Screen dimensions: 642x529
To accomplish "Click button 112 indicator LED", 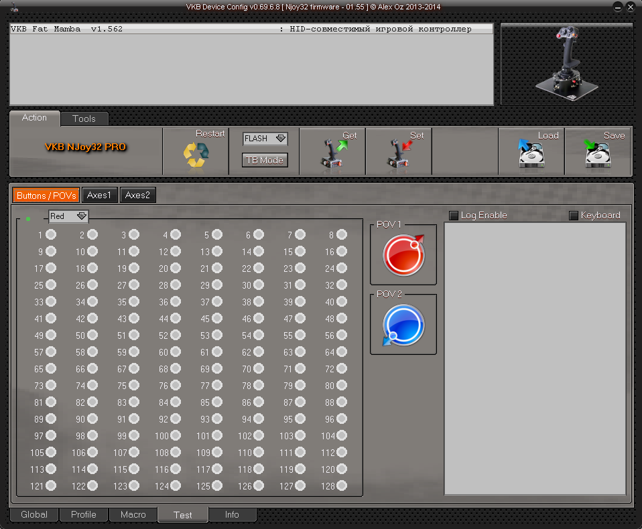I will point(342,453).
